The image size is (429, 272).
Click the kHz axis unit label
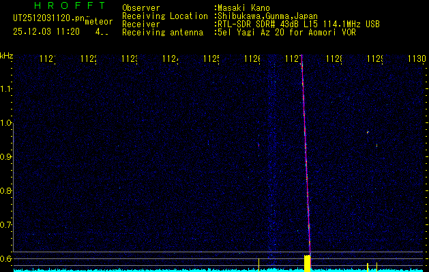click(x=7, y=56)
